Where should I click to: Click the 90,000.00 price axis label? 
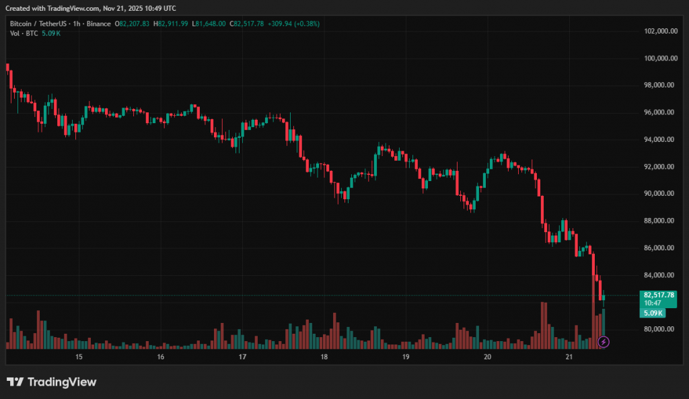click(659, 194)
